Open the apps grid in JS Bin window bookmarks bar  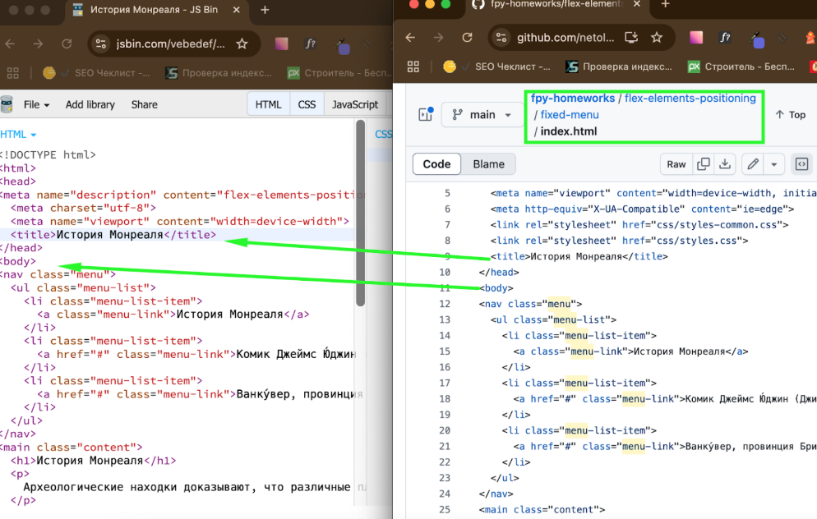13,73
